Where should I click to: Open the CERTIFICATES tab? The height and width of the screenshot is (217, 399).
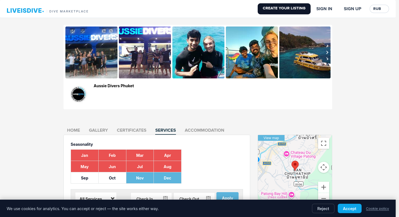132,130
